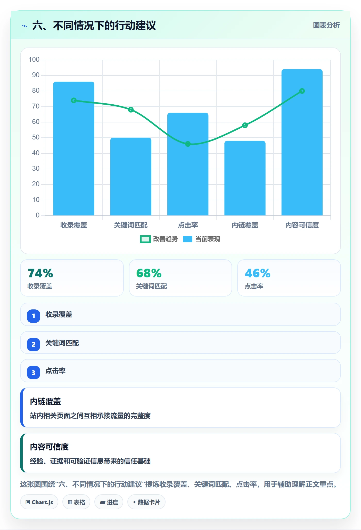This screenshot has height=530, width=361.
Task: Click the 74% stat card value
Action: coord(40,273)
